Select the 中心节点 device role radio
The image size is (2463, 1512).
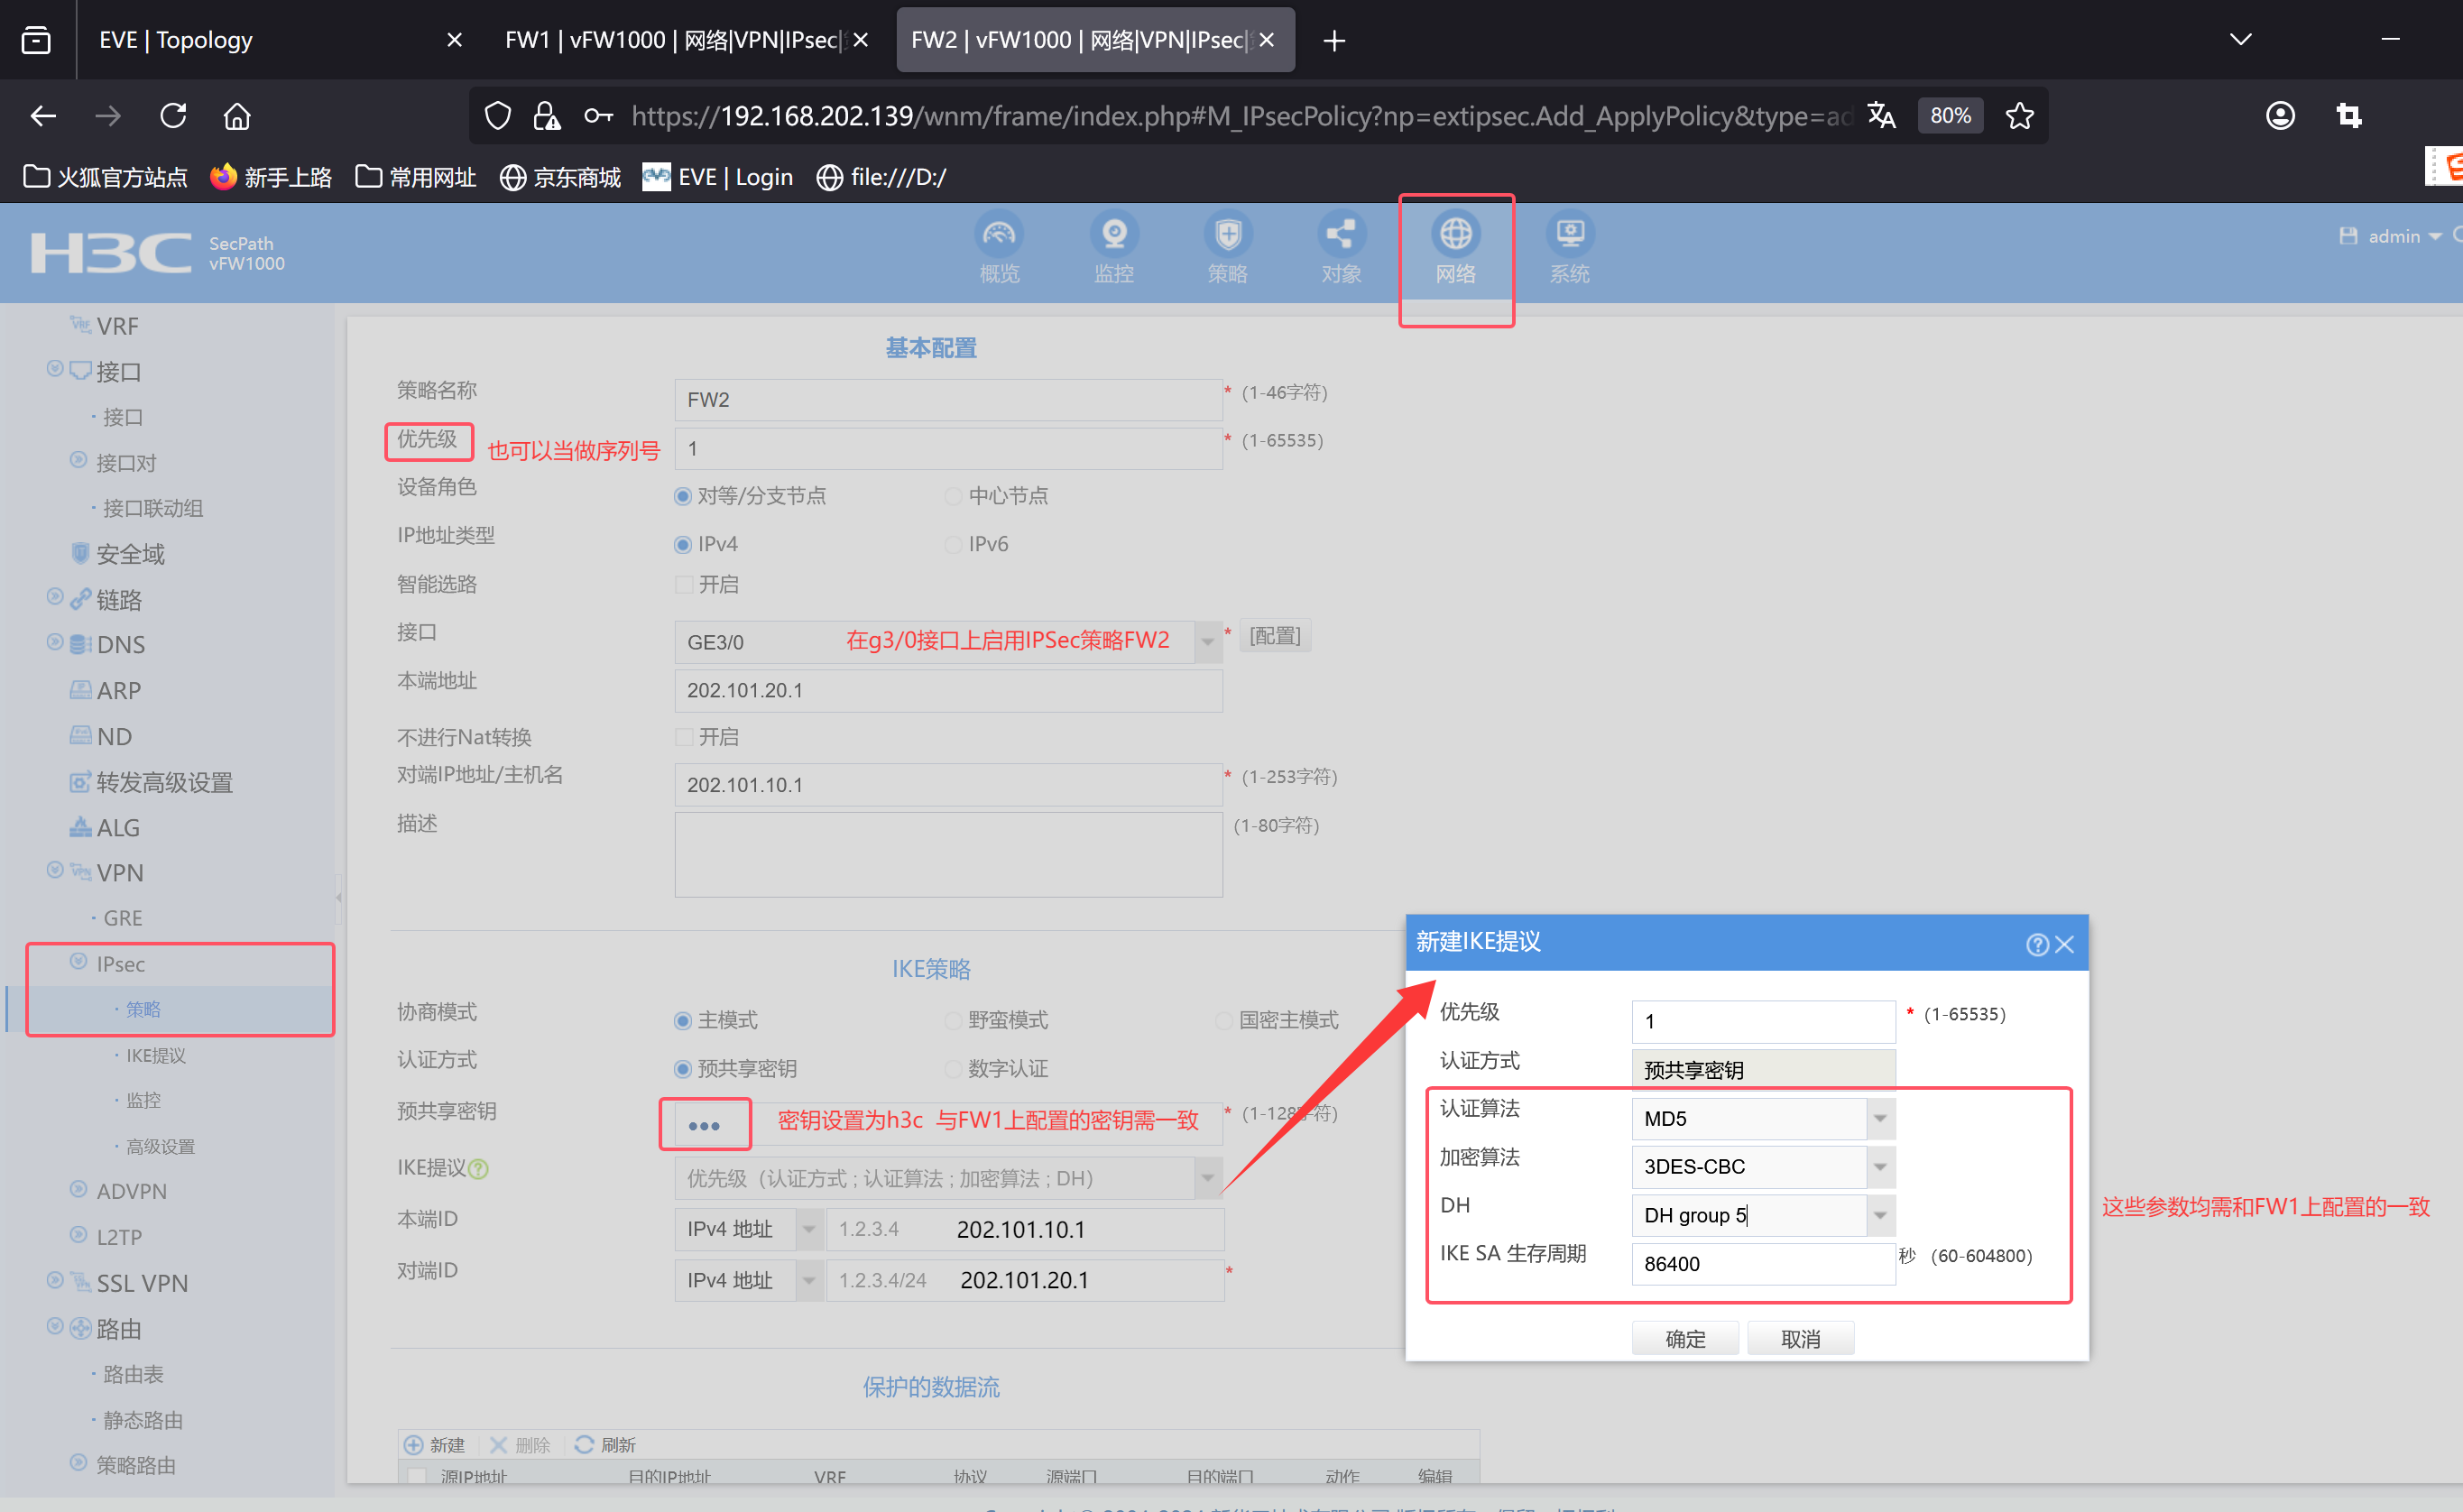(x=953, y=496)
